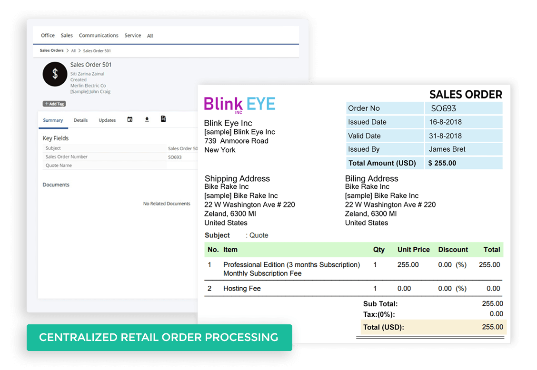537x370 pixels.
Task: Click the Add Tag button
Action: point(54,104)
